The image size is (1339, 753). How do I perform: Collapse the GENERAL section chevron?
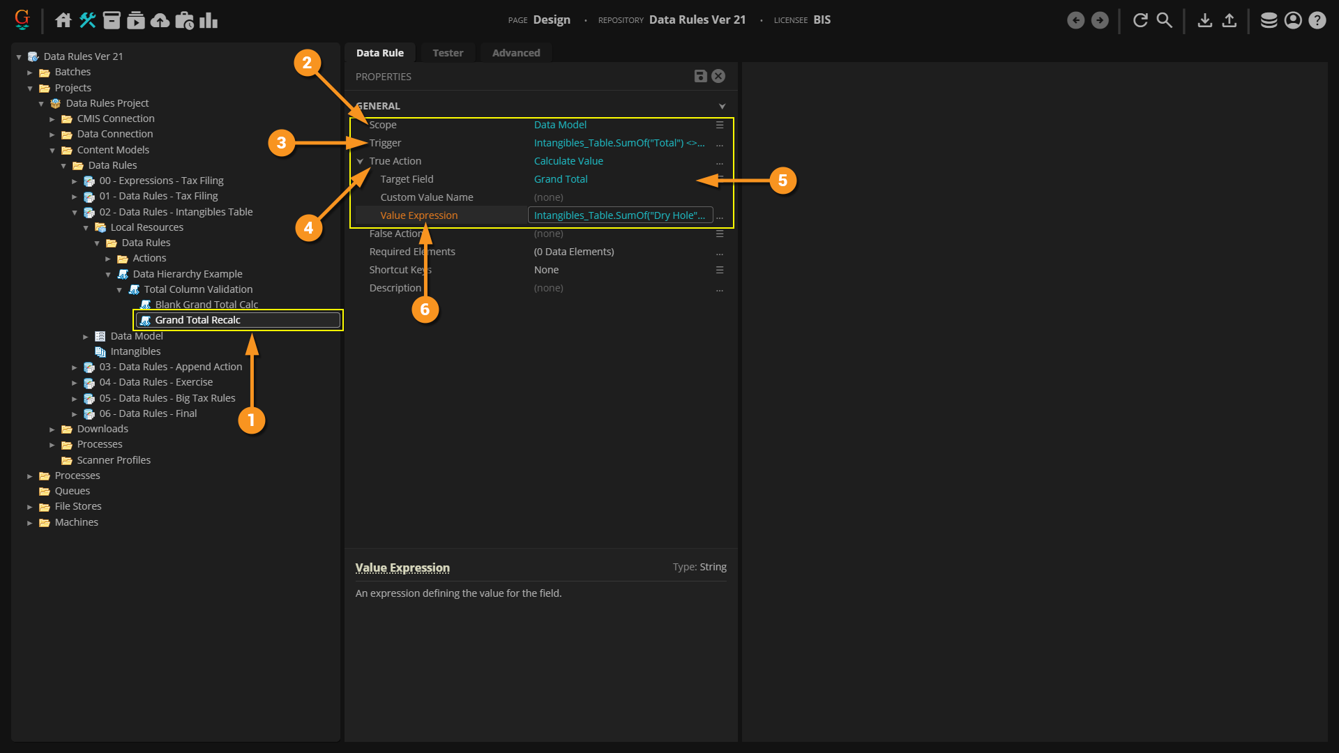pyautogui.click(x=722, y=106)
